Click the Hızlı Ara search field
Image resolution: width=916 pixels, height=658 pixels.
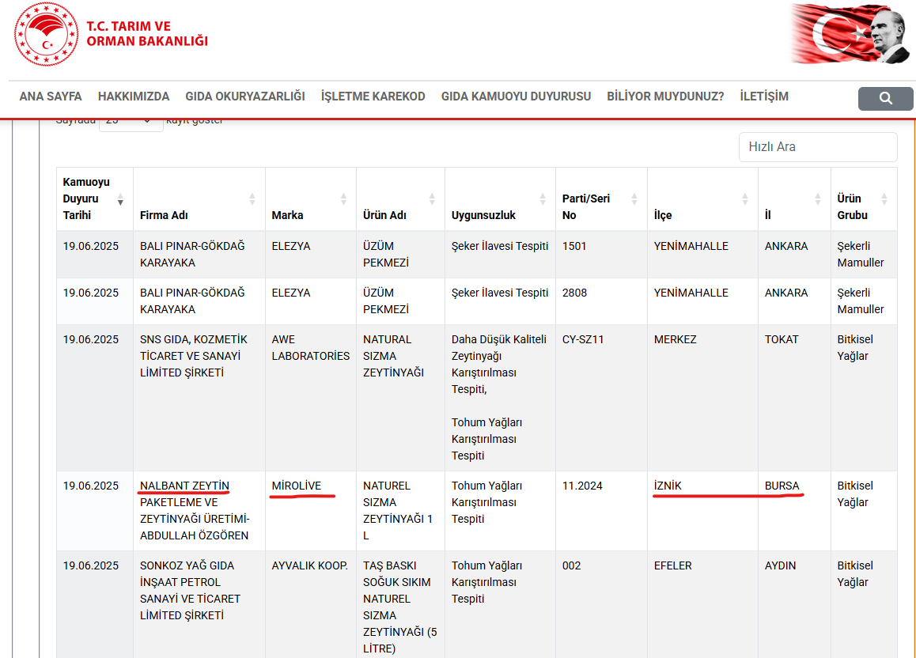point(818,147)
